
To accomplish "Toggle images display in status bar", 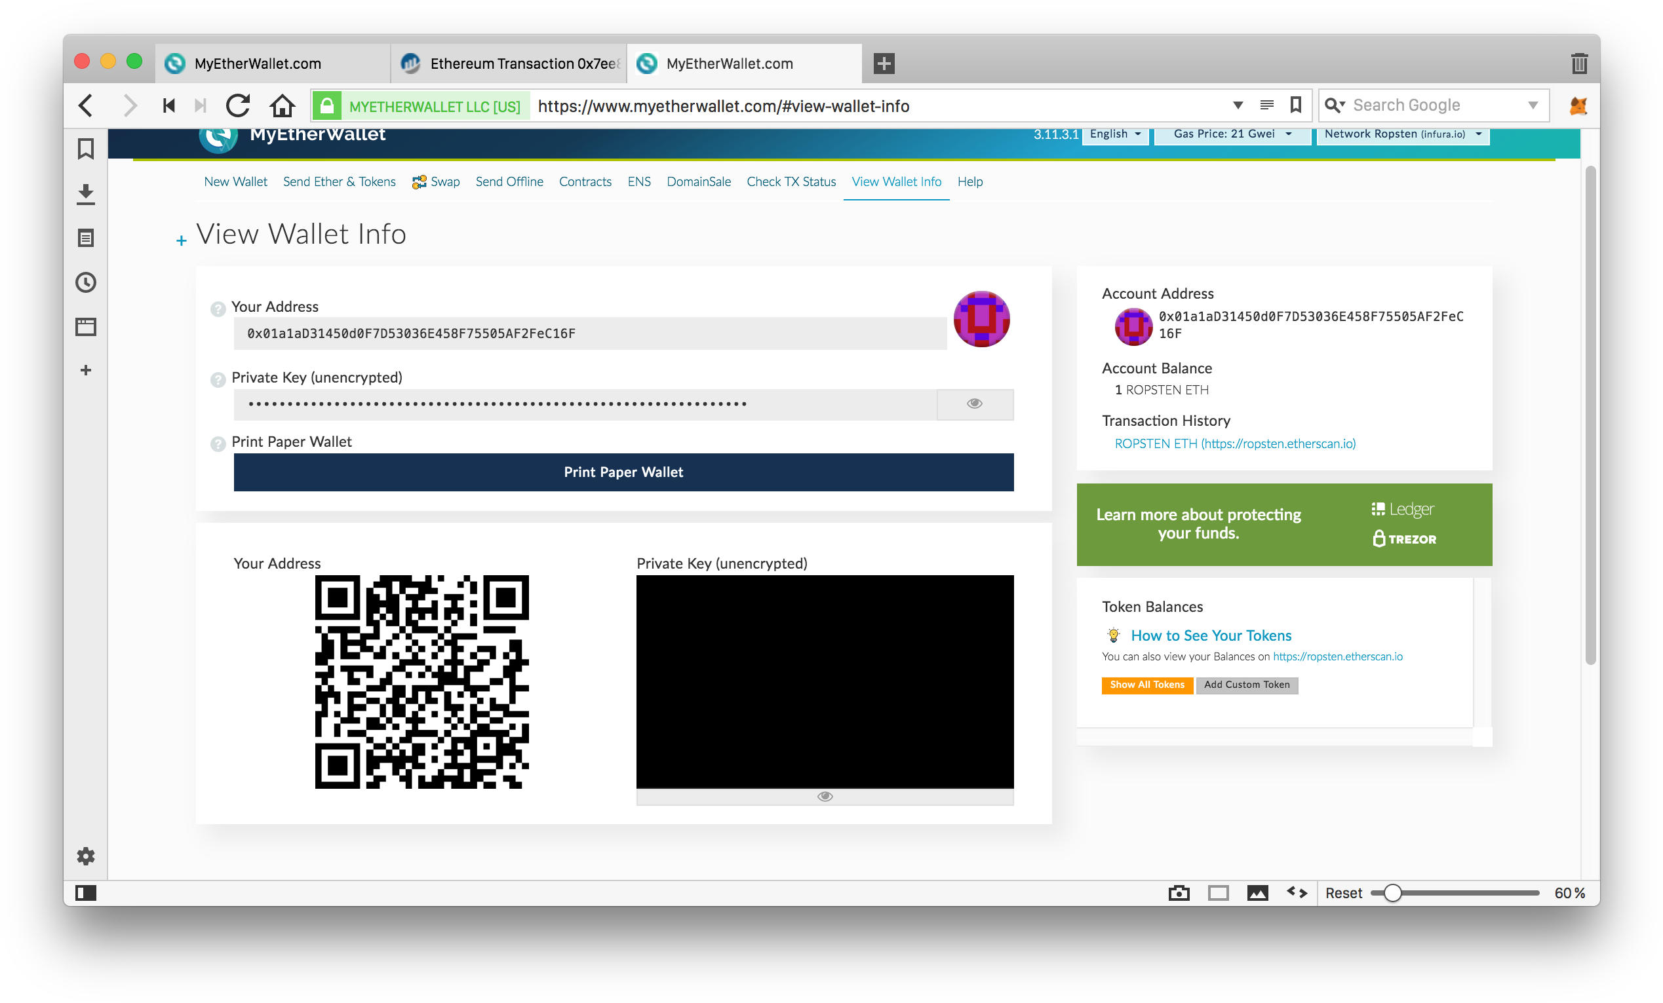I will (x=1257, y=892).
